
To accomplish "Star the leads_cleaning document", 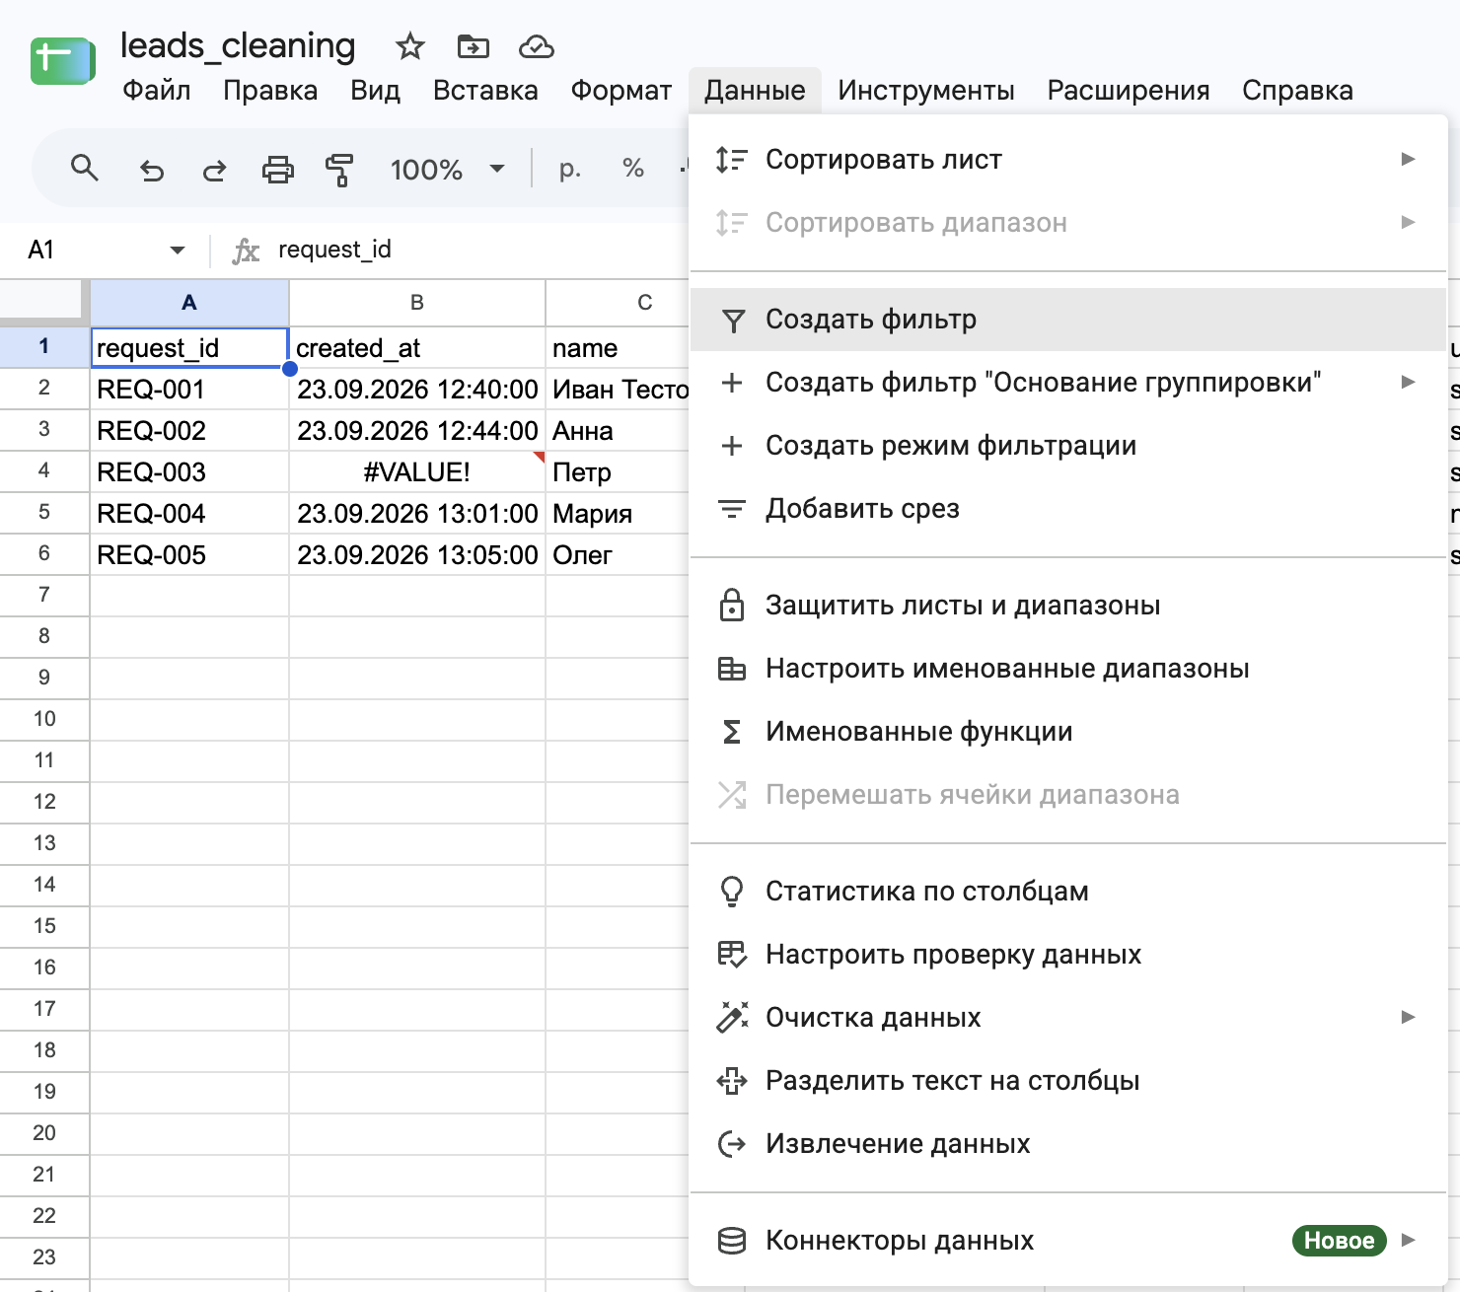I will point(409,46).
